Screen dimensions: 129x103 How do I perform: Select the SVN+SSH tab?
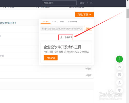72,22
